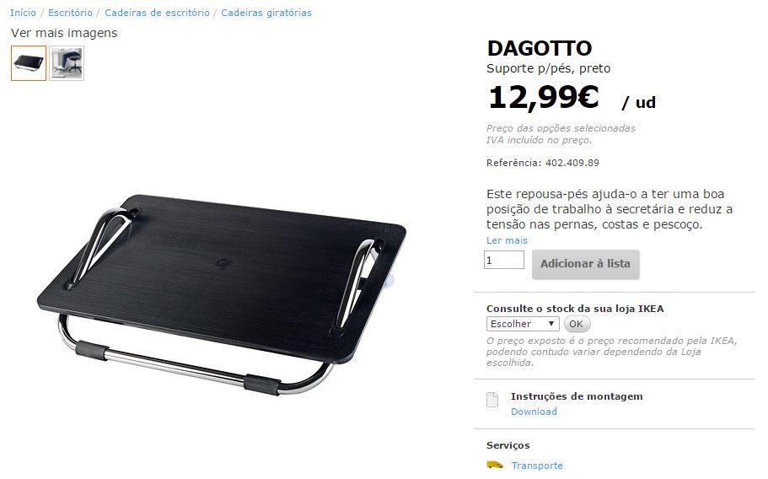Click the dropdown arrow in store selector
The height and width of the screenshot is (479, 768).
coord(551,324)
